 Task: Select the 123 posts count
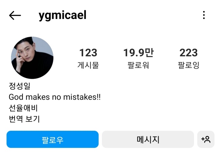point(88,53)
